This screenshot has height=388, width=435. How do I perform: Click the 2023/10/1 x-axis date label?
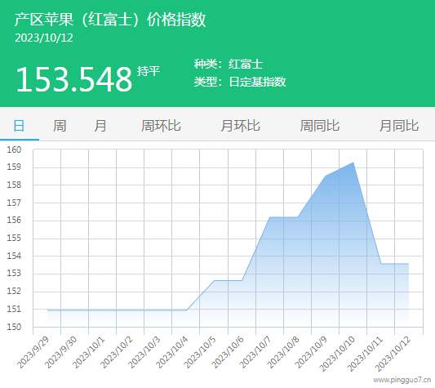88,352
